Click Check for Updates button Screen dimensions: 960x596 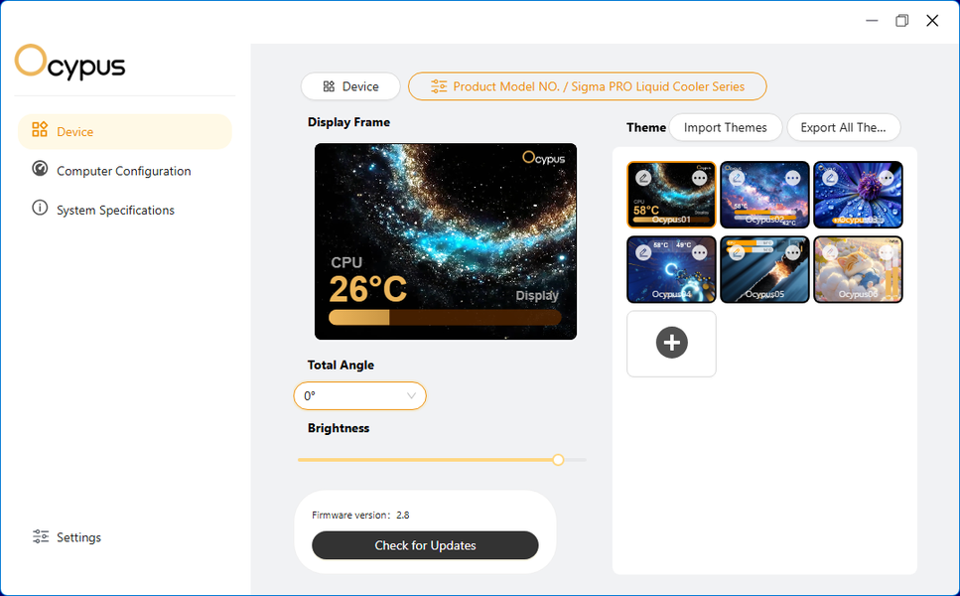point(425,545)
